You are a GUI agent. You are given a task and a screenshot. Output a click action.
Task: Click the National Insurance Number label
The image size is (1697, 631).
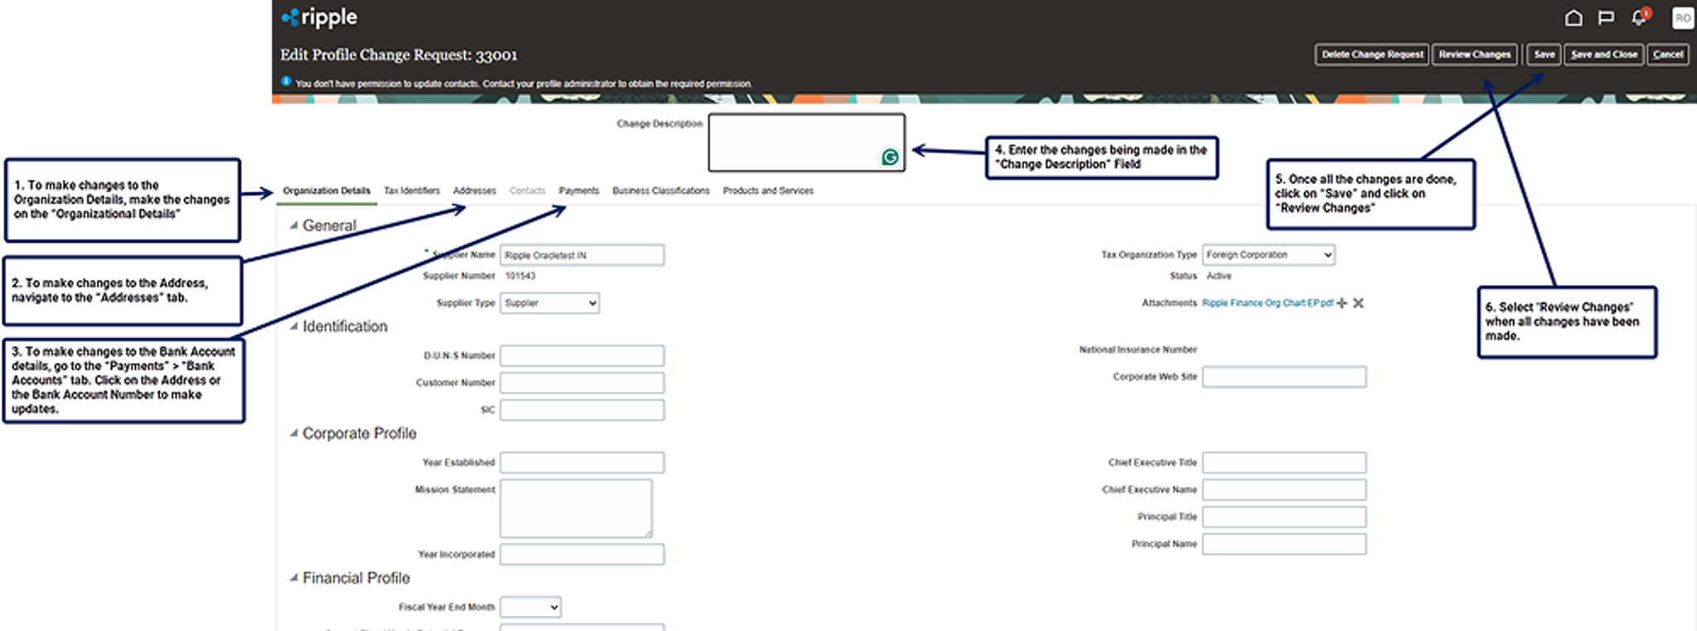click(1138, 349)
